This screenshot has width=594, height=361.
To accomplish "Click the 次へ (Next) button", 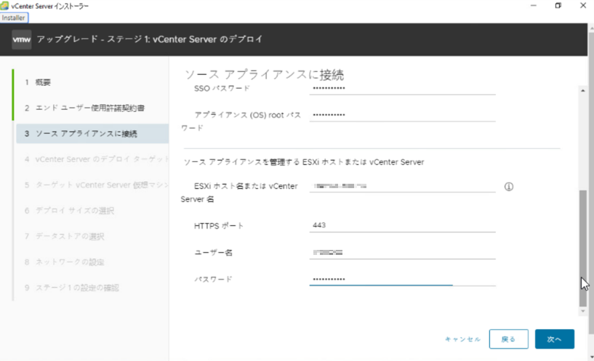I will (x=554, y=338).
